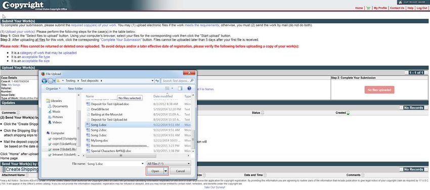Image resolution: width=430 pixels, height=190 pixels.
Task: Click Cancel in File Upload dialog
Action: pos(180,171)
